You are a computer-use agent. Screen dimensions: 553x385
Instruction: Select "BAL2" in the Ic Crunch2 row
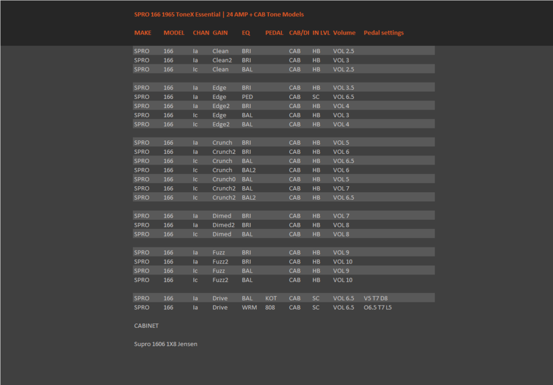(248, 198)
